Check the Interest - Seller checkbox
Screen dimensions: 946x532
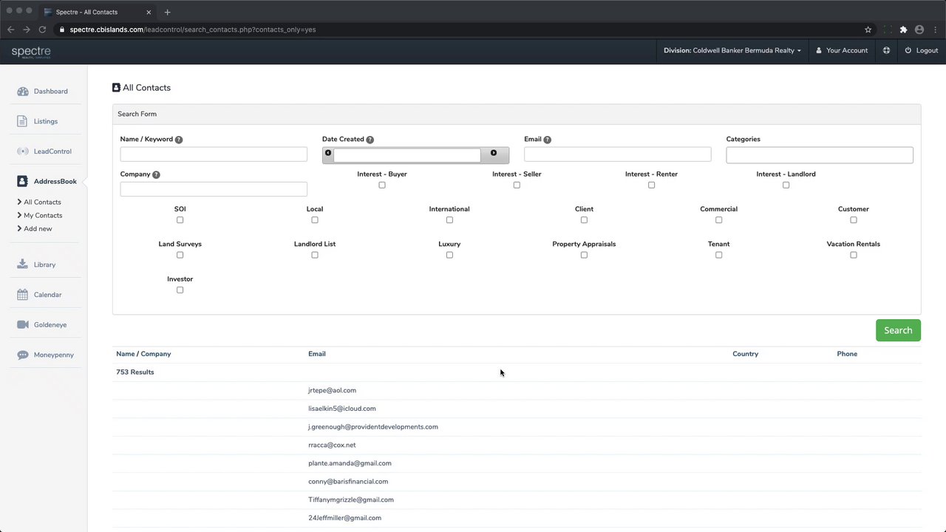(517, 185)
